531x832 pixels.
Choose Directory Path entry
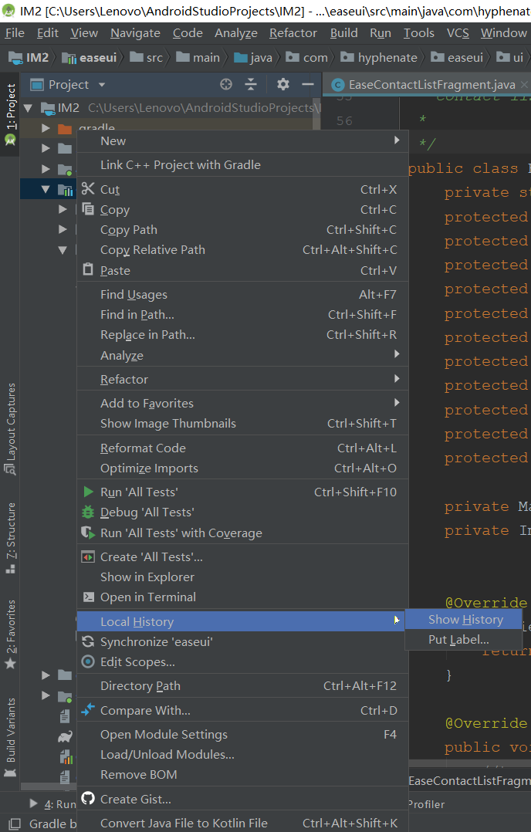[x=243, y=685]
